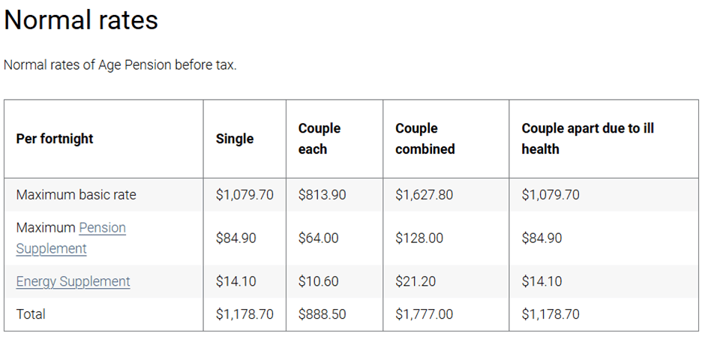Click the $10.60 energy supplement cell
Screen dimensions: 705x339
click(318, 281)
